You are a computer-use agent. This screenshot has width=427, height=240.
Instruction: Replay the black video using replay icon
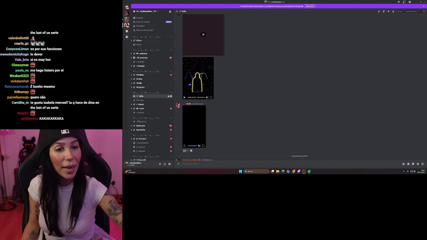click(x=184, y=146)
